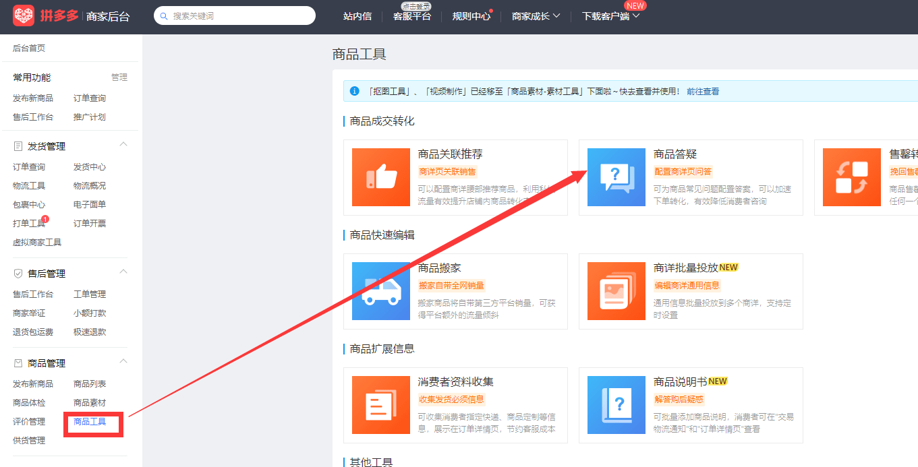Image resolution: width=918 pixels, height=467 pixels.
Task: Collapse the 商品管理 section
Action: (122, 361)
